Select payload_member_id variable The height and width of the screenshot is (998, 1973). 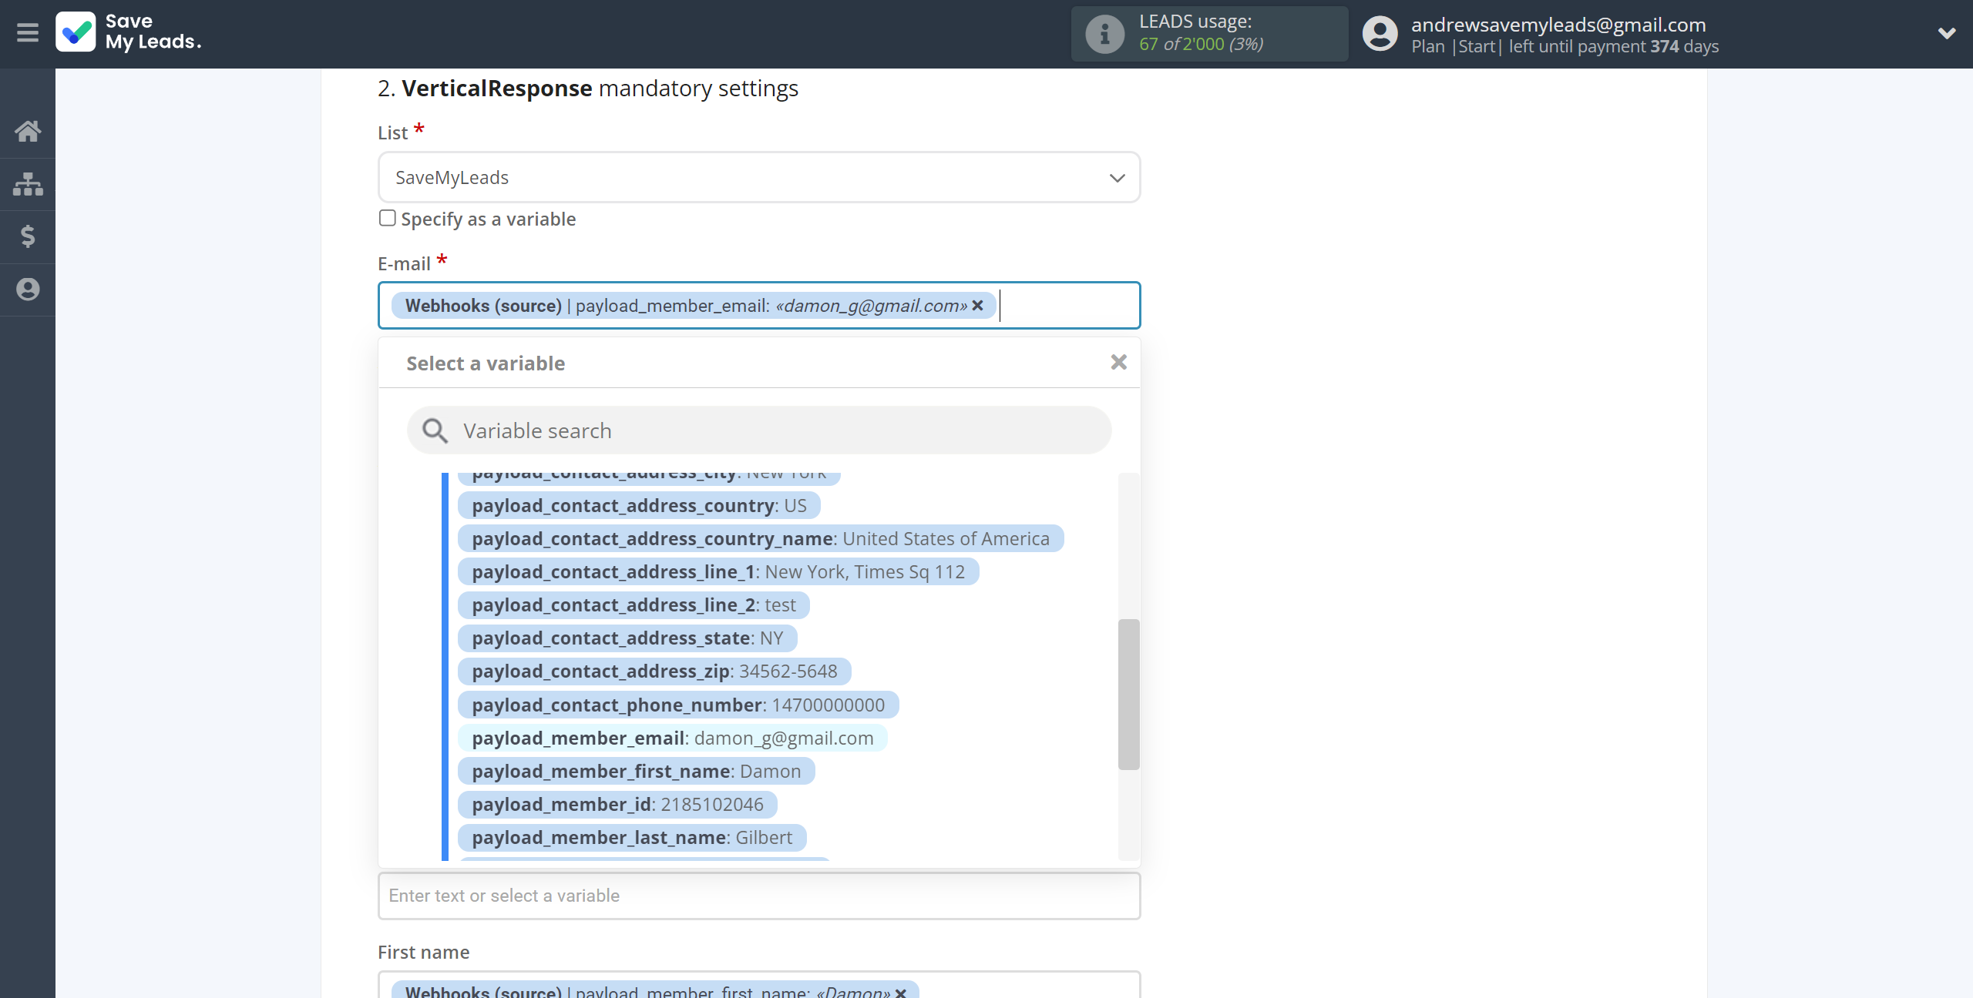pos(617,805)
